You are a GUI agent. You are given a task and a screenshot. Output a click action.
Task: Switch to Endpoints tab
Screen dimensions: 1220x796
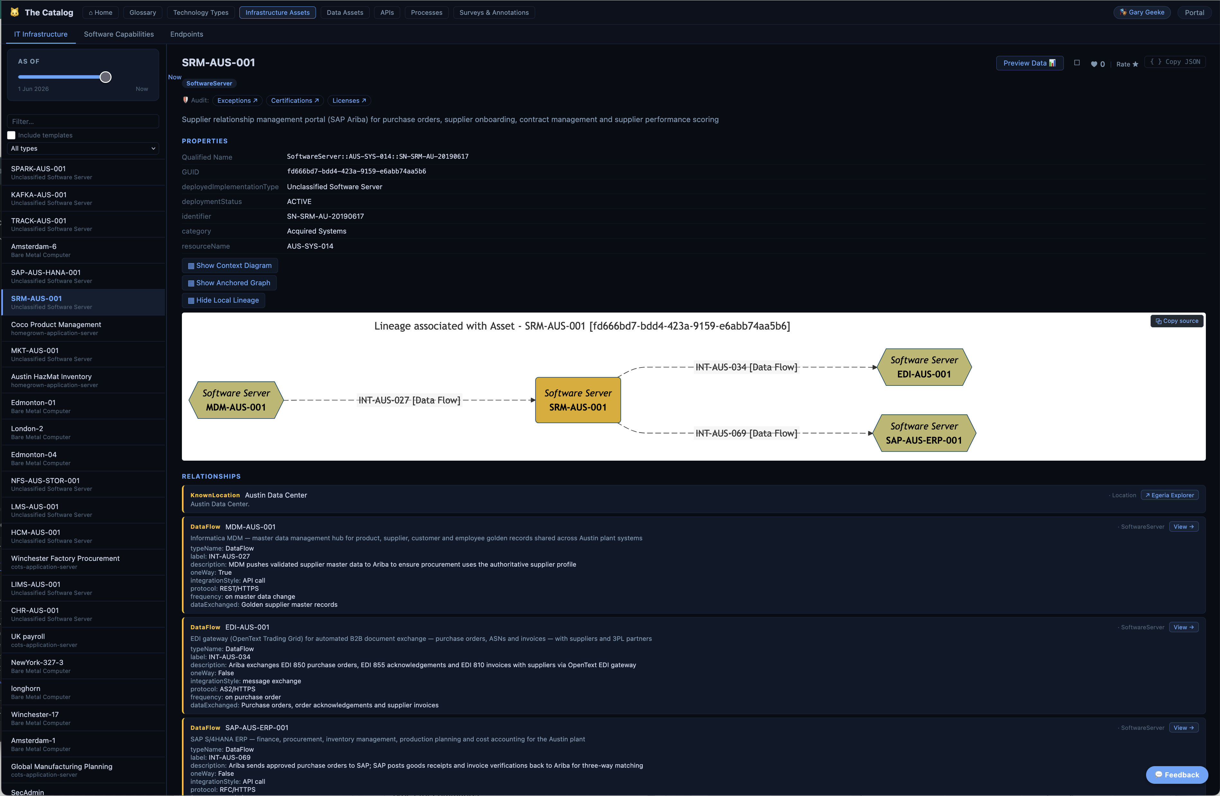pyautogui.click(x=187, y=34)
